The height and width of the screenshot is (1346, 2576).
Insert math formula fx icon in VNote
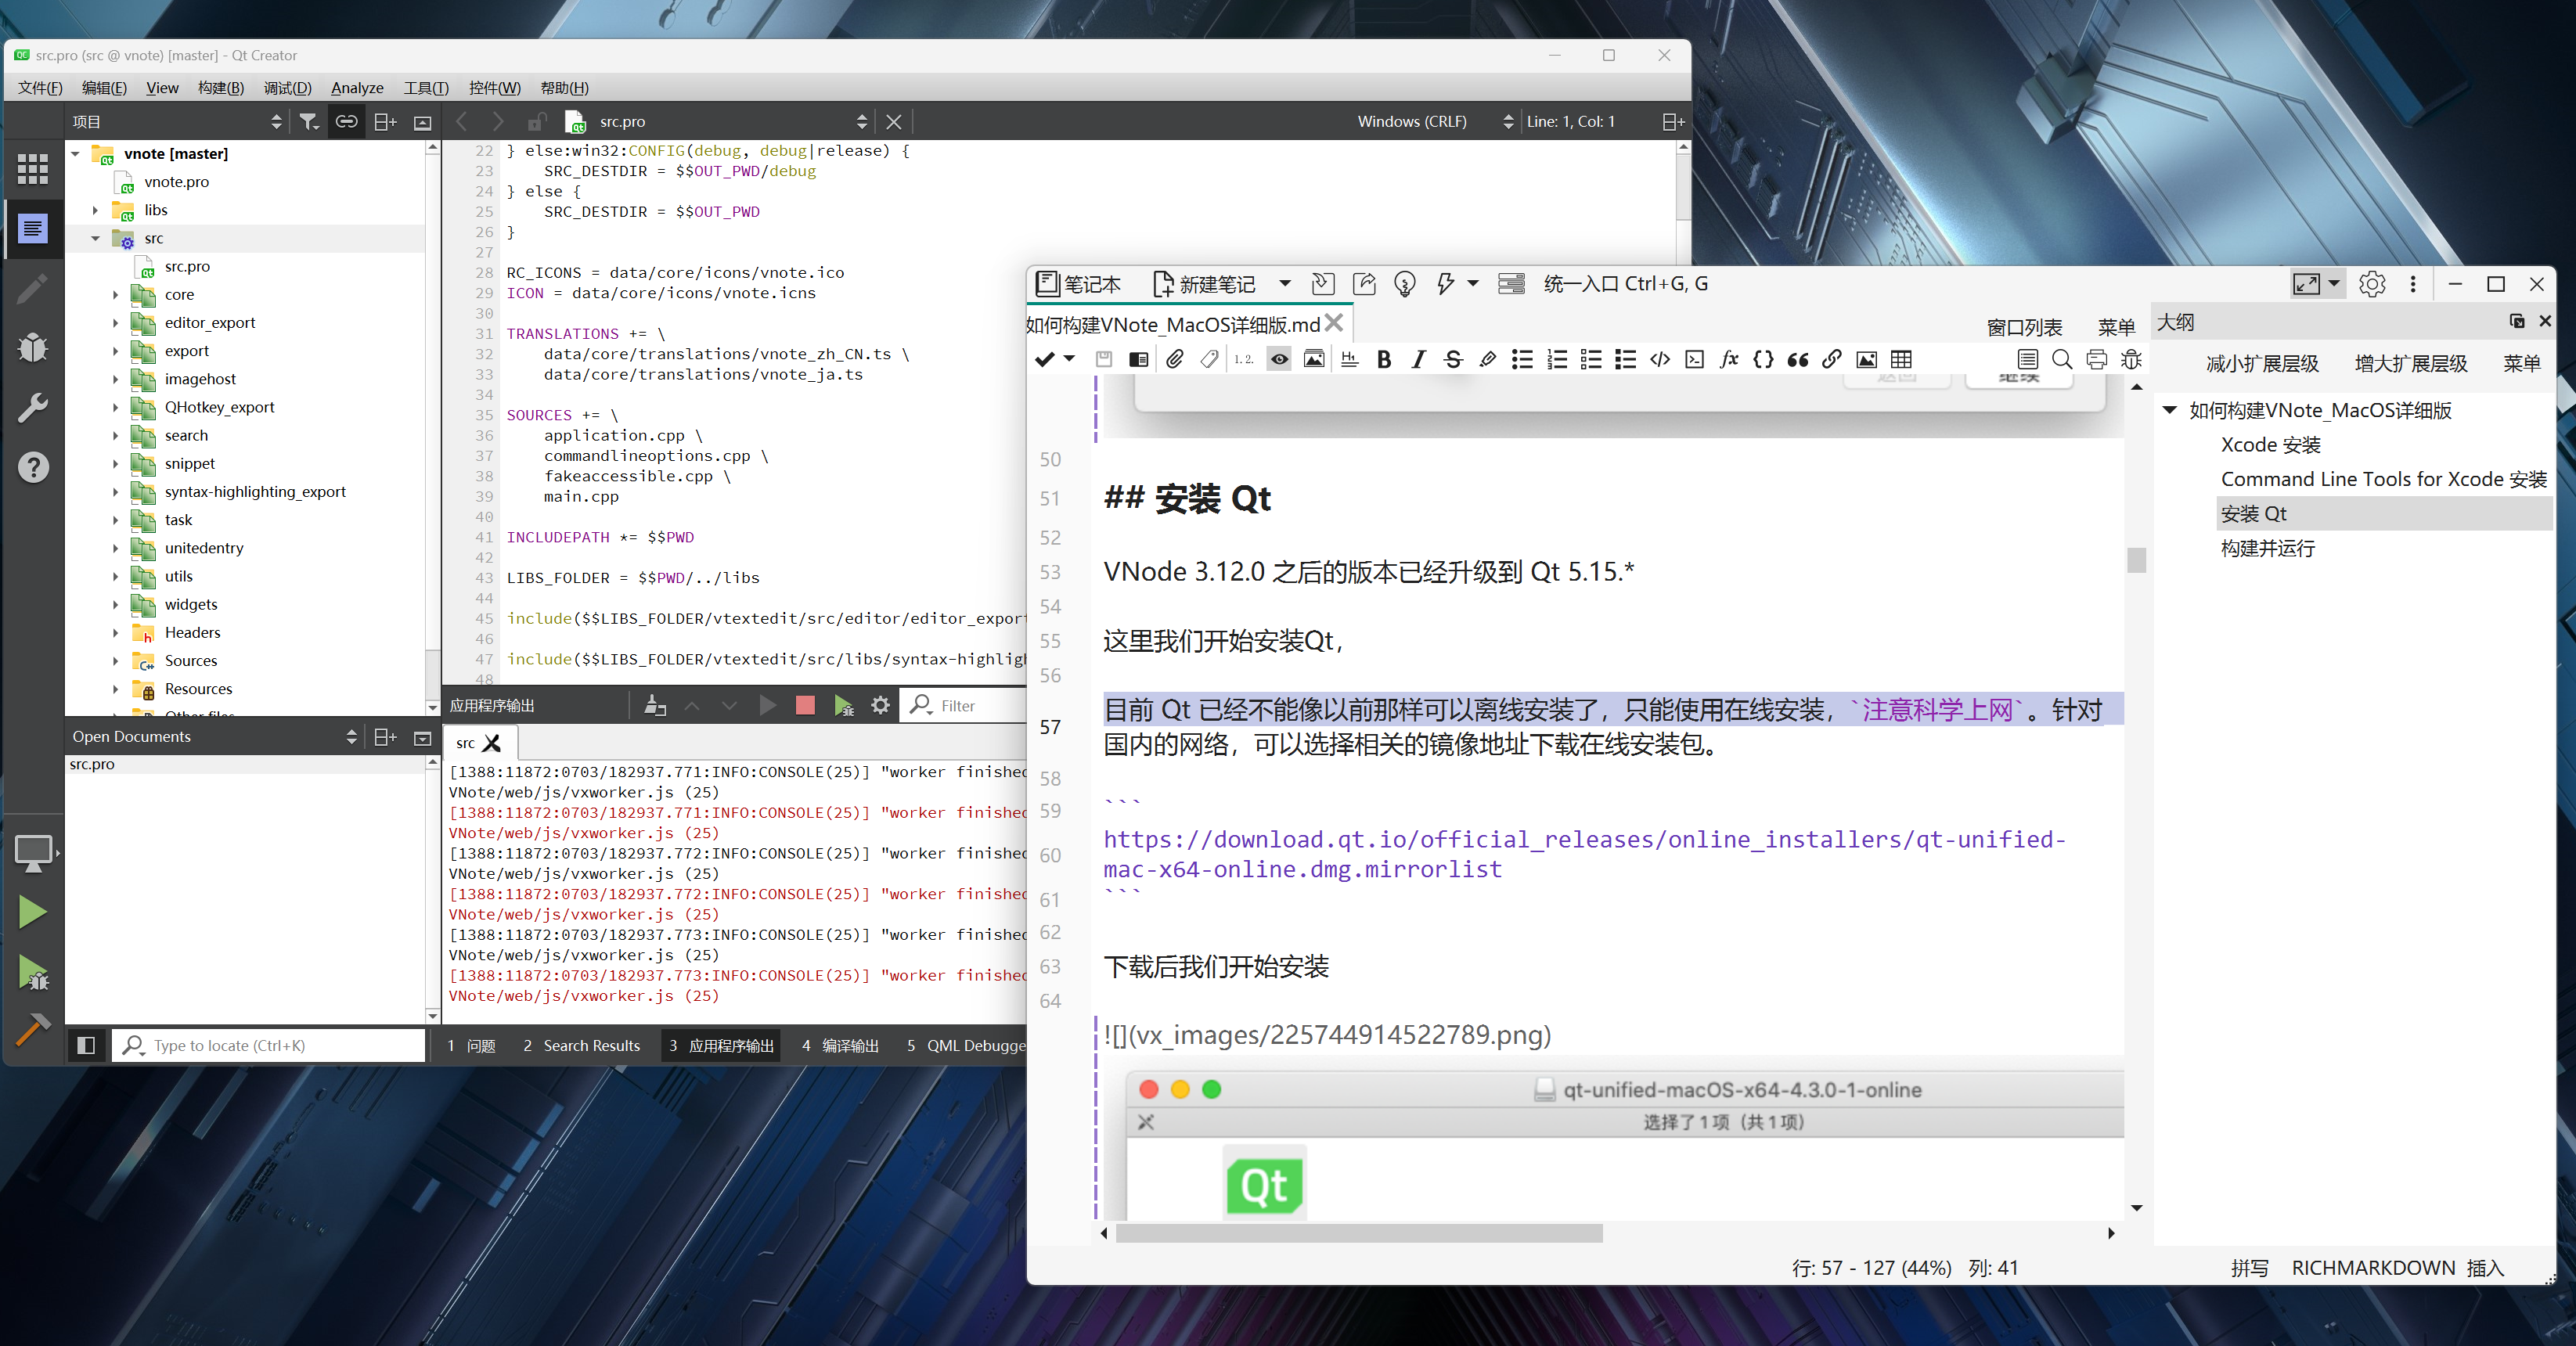click(1729, 359)
